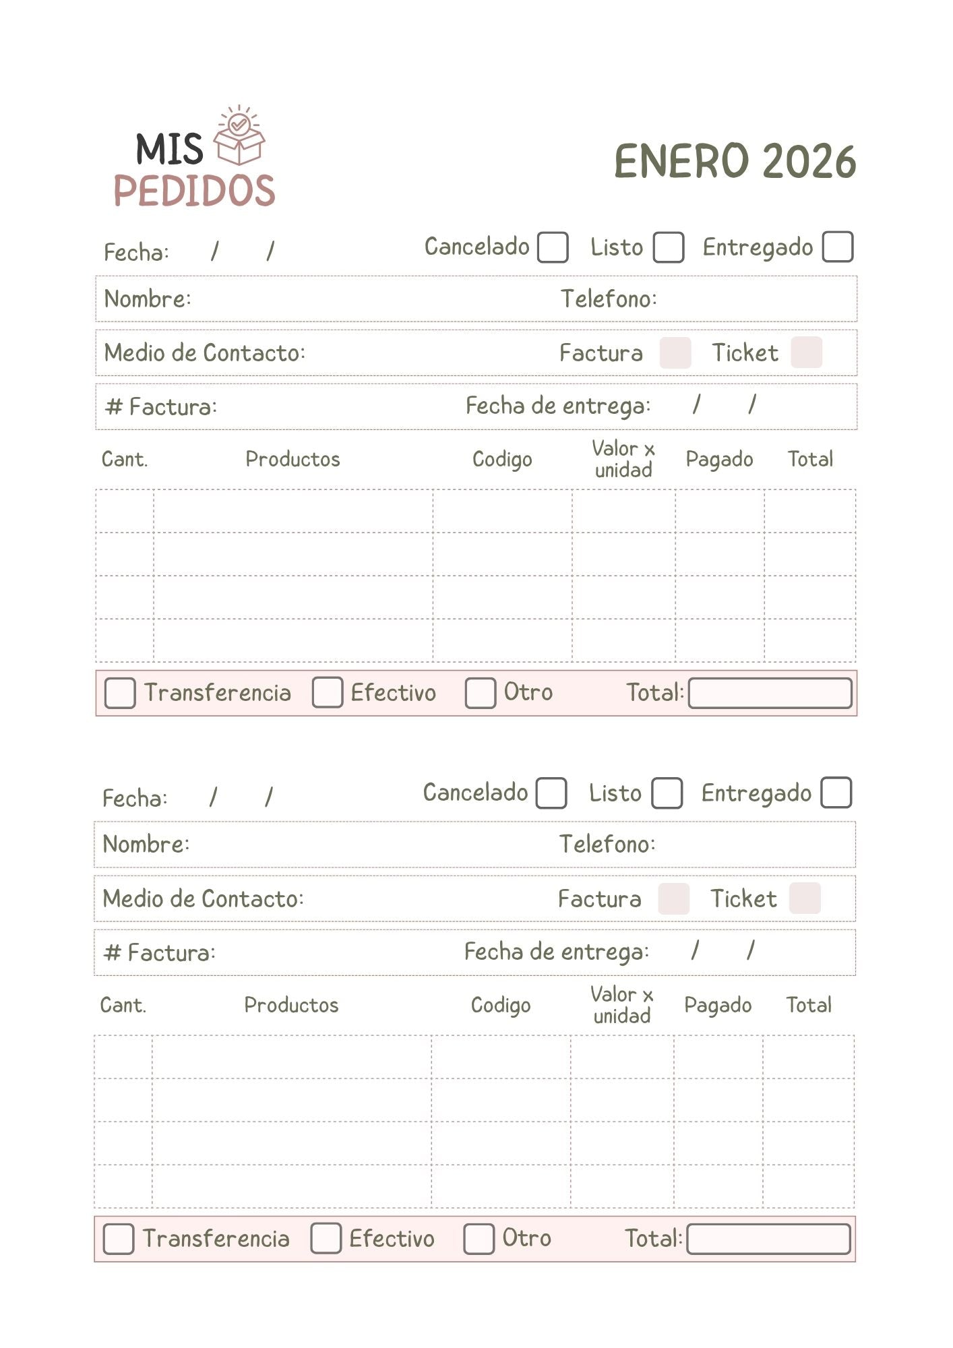Viewport: 953px width, 1348px height.
Task: Click the ENERO 2026 heading
Action: 735,162
